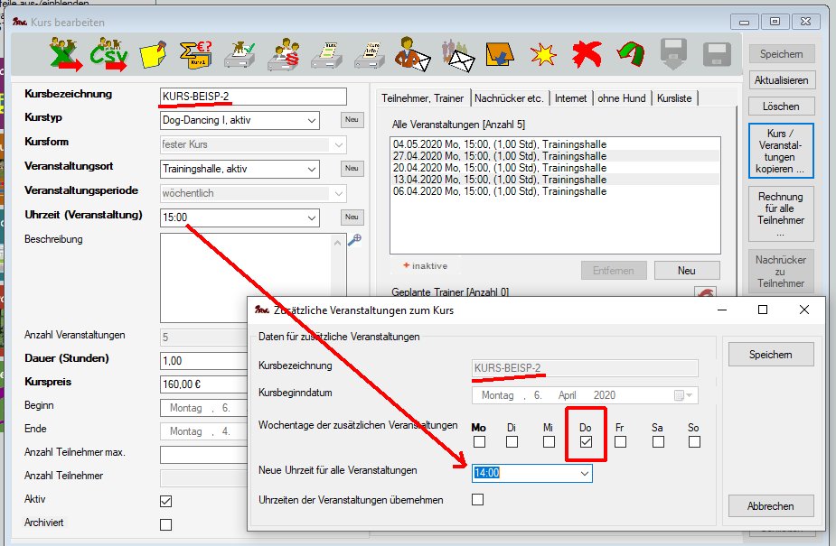Open the Veranstaltungsort dropdown
Screen dimensions: 836x546
pos(312,169)
